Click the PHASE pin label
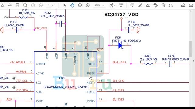195x109 pixels. coord(90,92)
